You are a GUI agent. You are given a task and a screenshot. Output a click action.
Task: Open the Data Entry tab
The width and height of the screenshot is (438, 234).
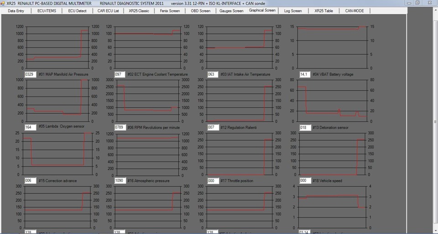16,11
